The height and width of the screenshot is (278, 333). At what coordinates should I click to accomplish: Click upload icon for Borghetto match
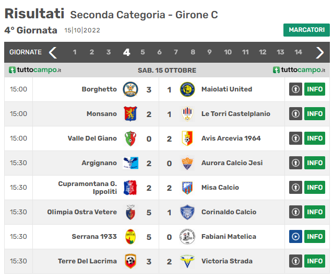295,89
